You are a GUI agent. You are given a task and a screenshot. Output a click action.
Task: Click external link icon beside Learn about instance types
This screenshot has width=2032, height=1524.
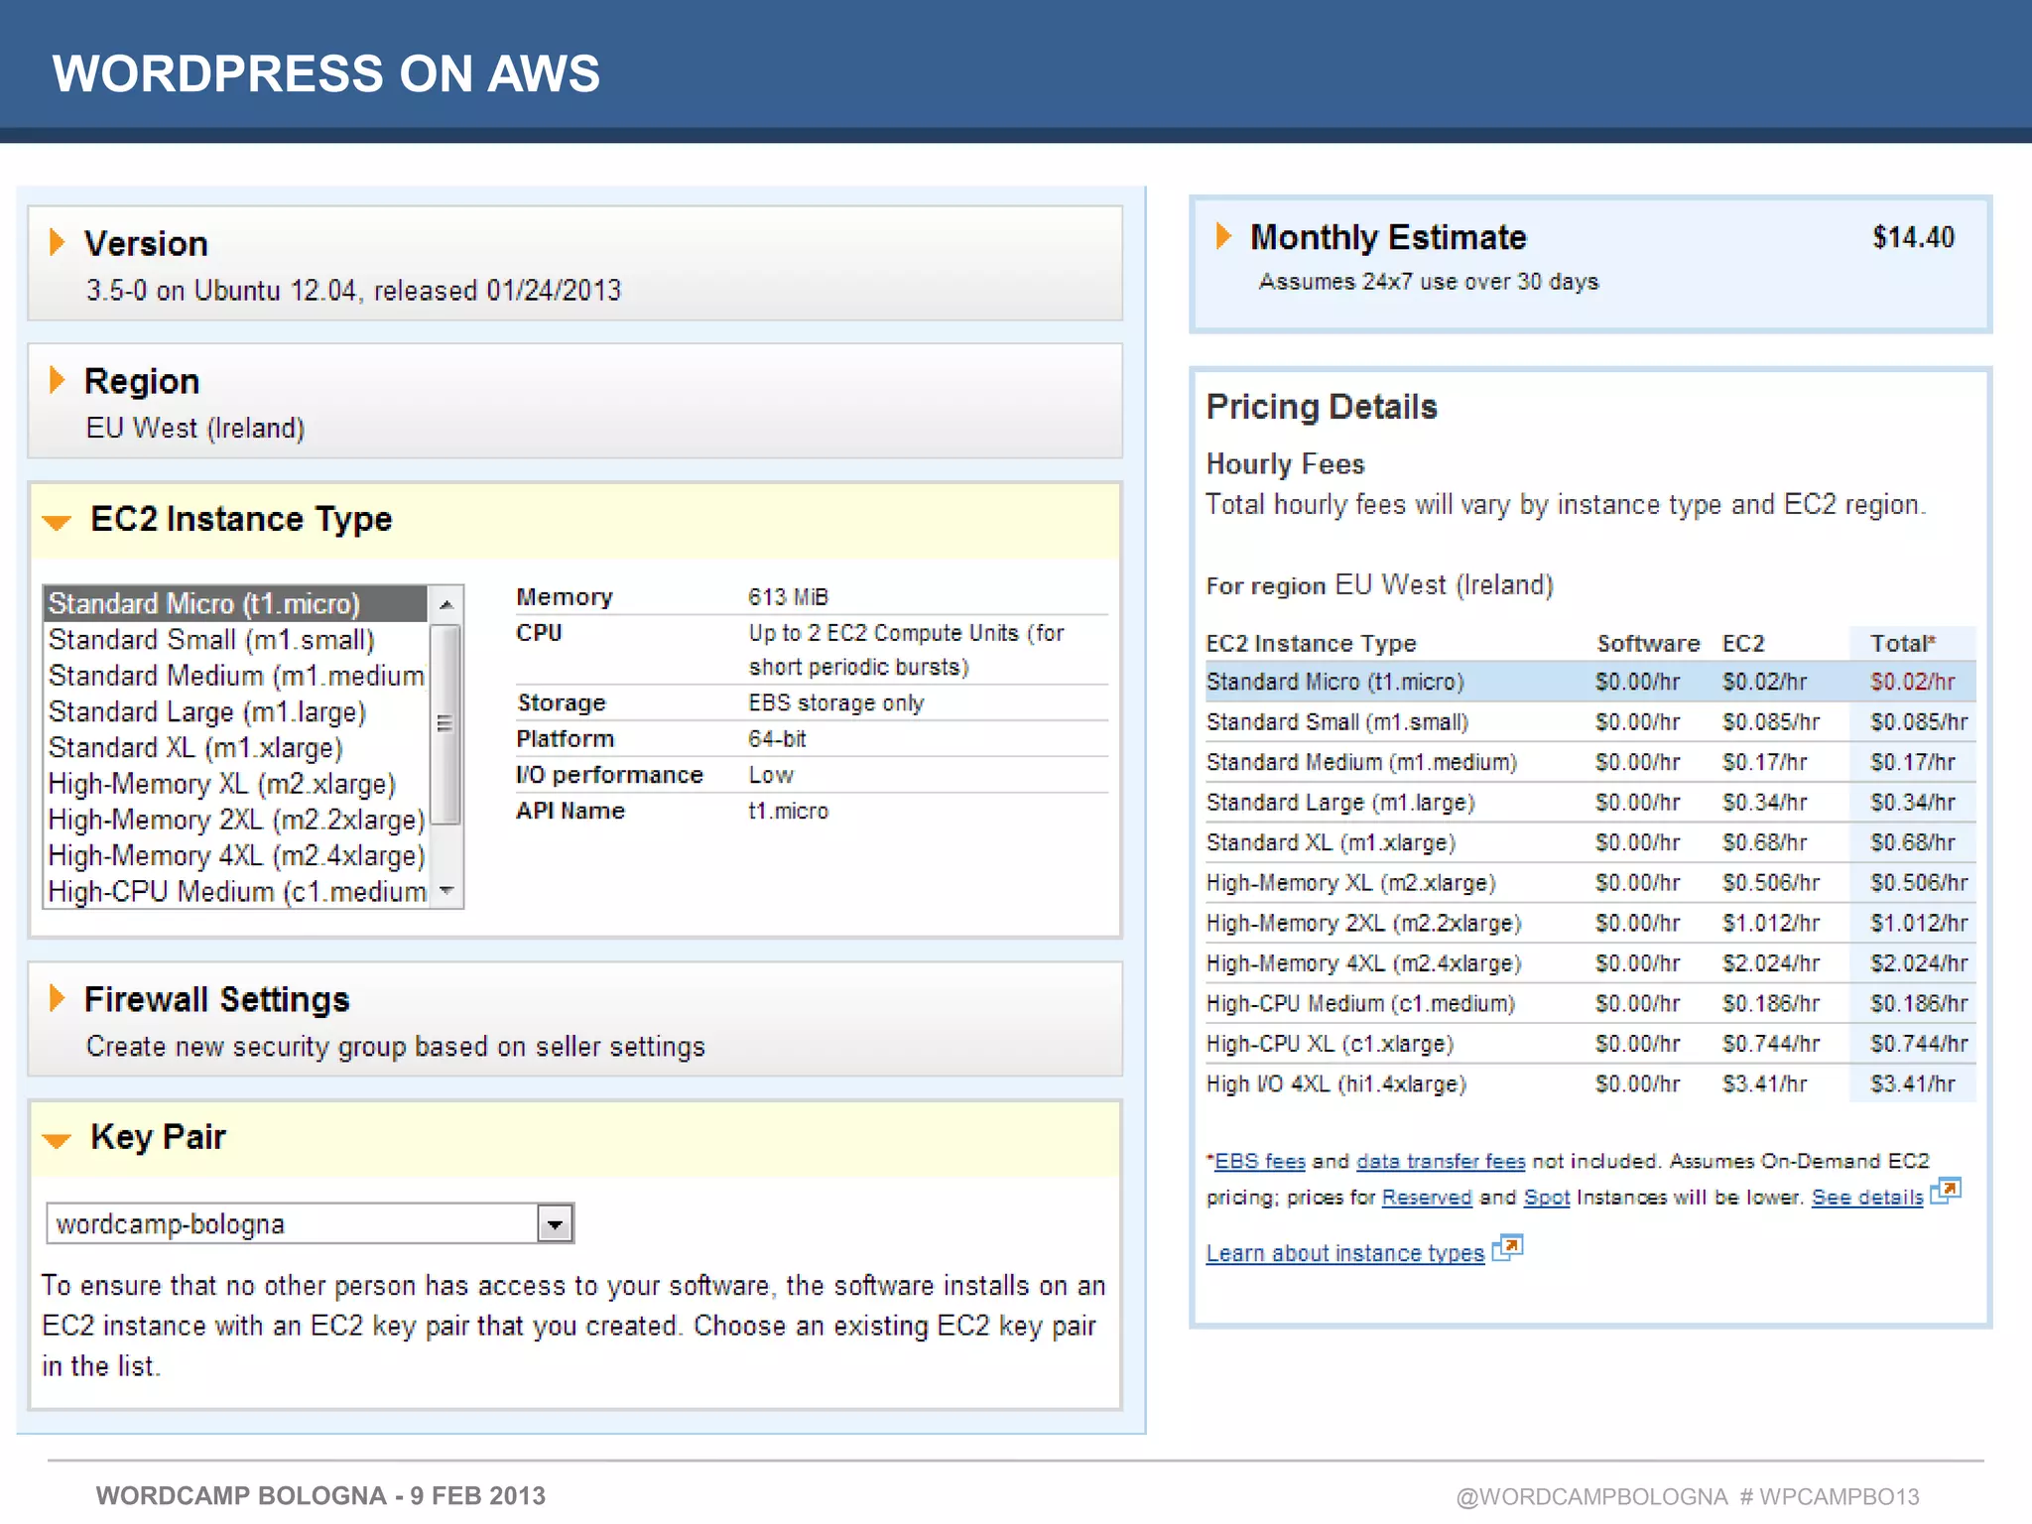(1508, 1246)
